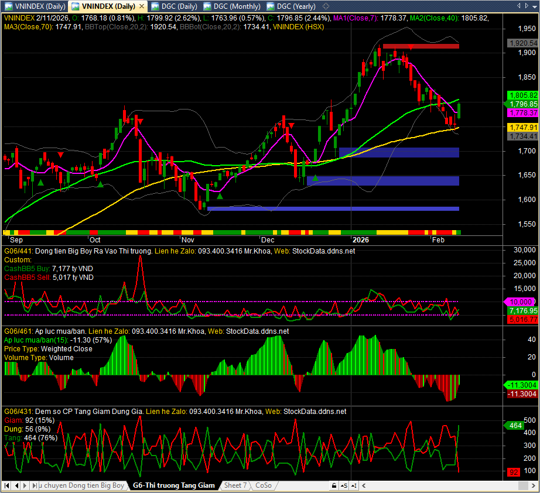The image size is (540, 493).
Task: Go to next sheet using the right arrow
Action: click(x=25, y=486)
